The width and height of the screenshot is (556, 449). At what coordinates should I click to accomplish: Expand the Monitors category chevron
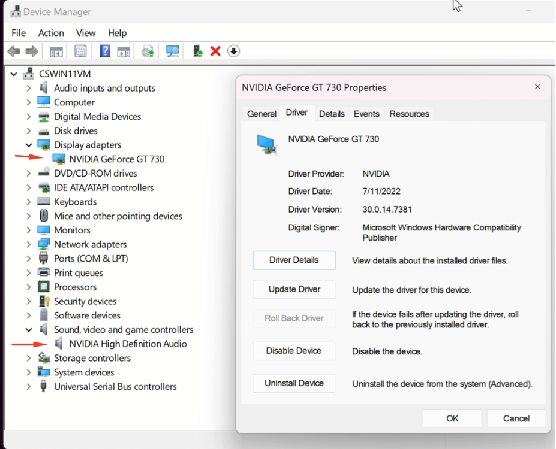[x=29, y=230]
